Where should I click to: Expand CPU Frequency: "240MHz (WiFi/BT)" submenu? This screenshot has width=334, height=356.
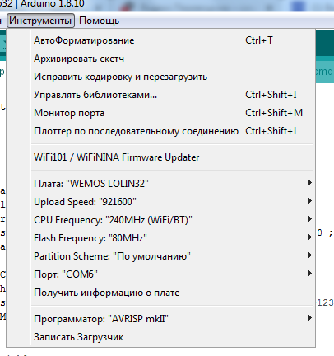click(173, 219)
